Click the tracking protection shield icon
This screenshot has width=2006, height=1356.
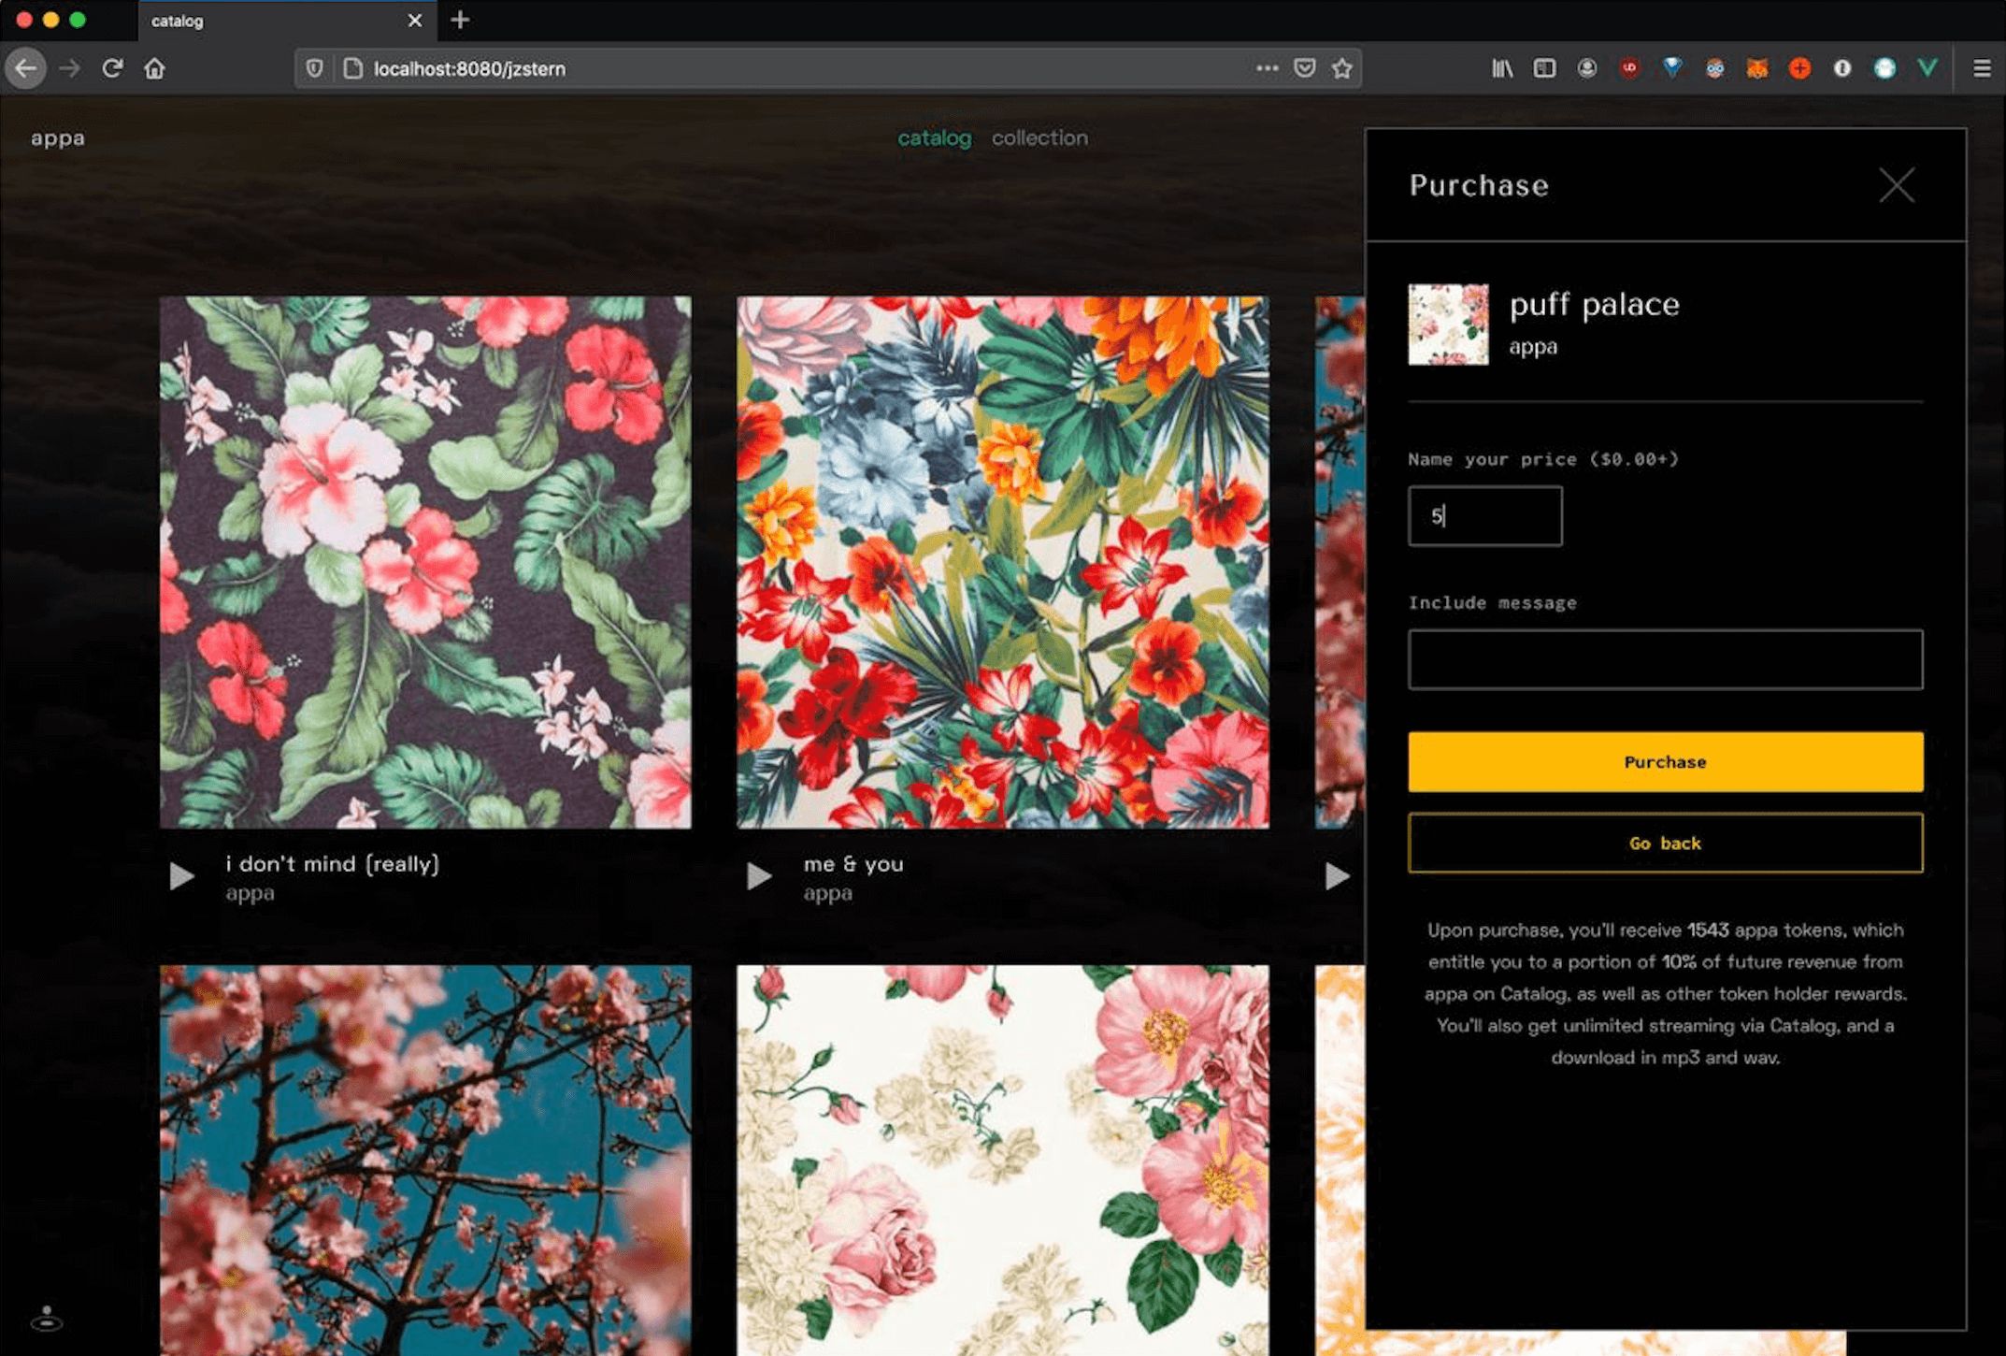pyautogui.click(x=315, y=68)
